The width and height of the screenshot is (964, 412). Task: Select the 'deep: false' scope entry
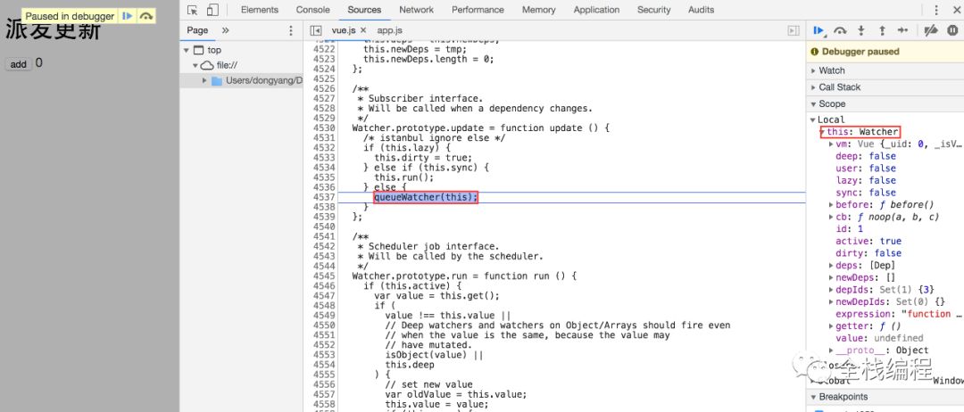(868, 156)
